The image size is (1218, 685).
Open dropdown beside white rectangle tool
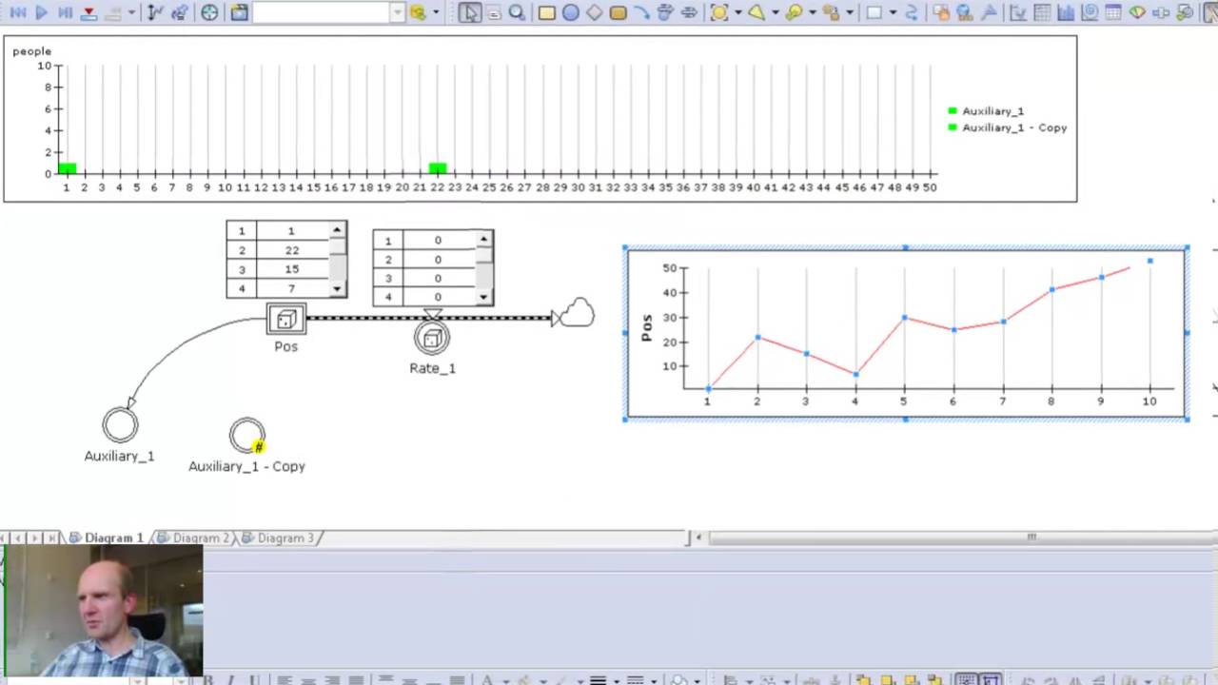pyautogui.click(x=893, y=12)
